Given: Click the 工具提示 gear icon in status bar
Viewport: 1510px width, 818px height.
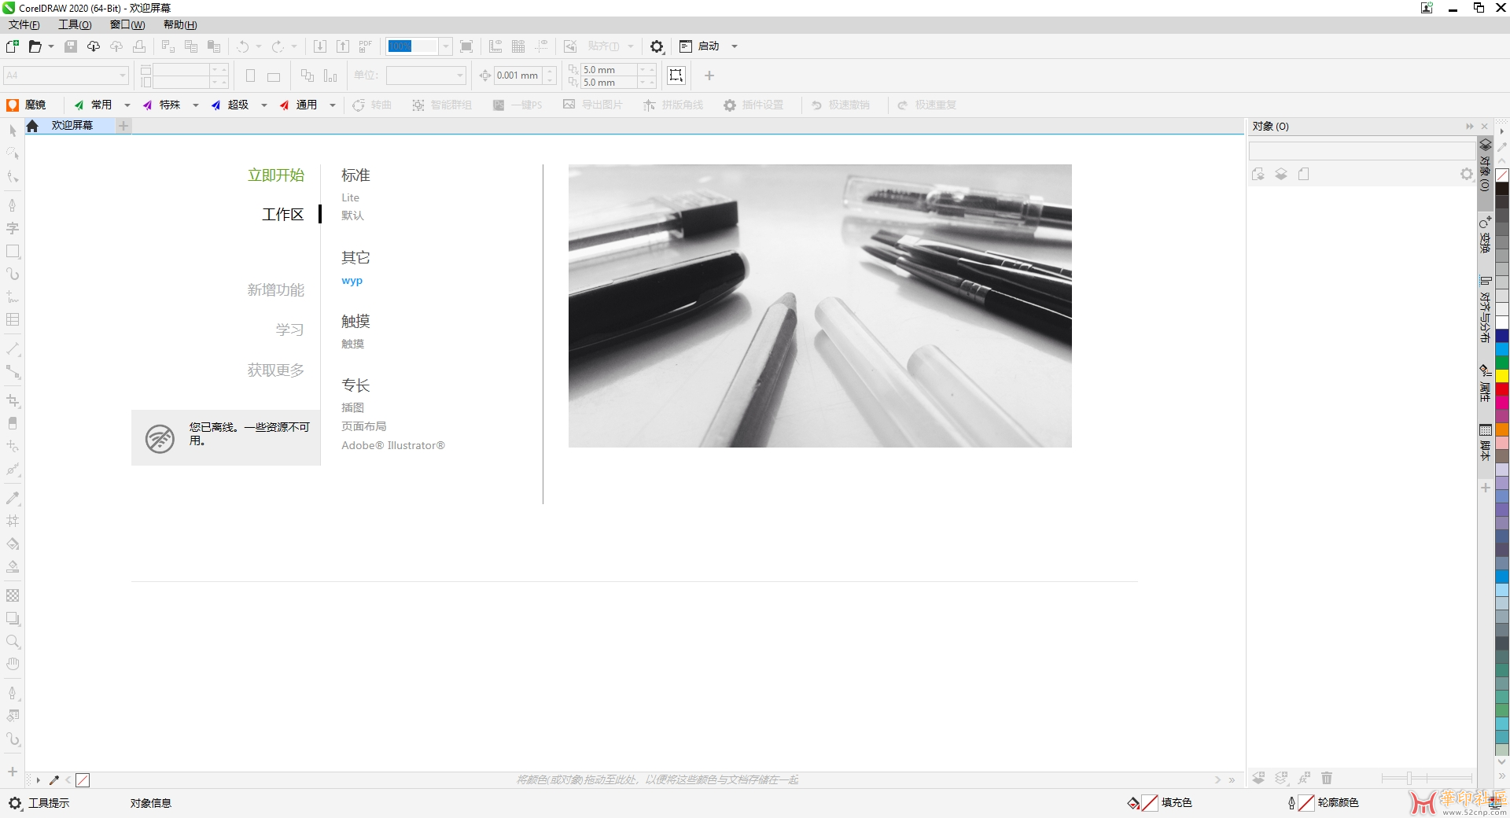Looking at the screenshot, I should (x=15, y=803).
